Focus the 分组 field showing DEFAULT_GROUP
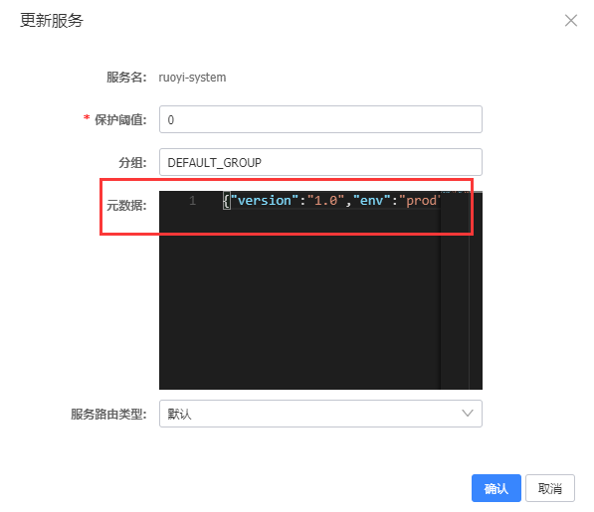Viewport: 594px width, 512px height. pos(320,162)
